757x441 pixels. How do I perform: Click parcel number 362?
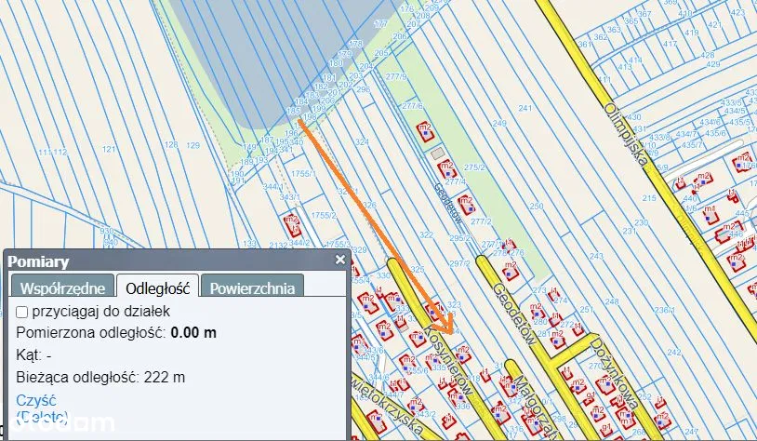(601, 36)
